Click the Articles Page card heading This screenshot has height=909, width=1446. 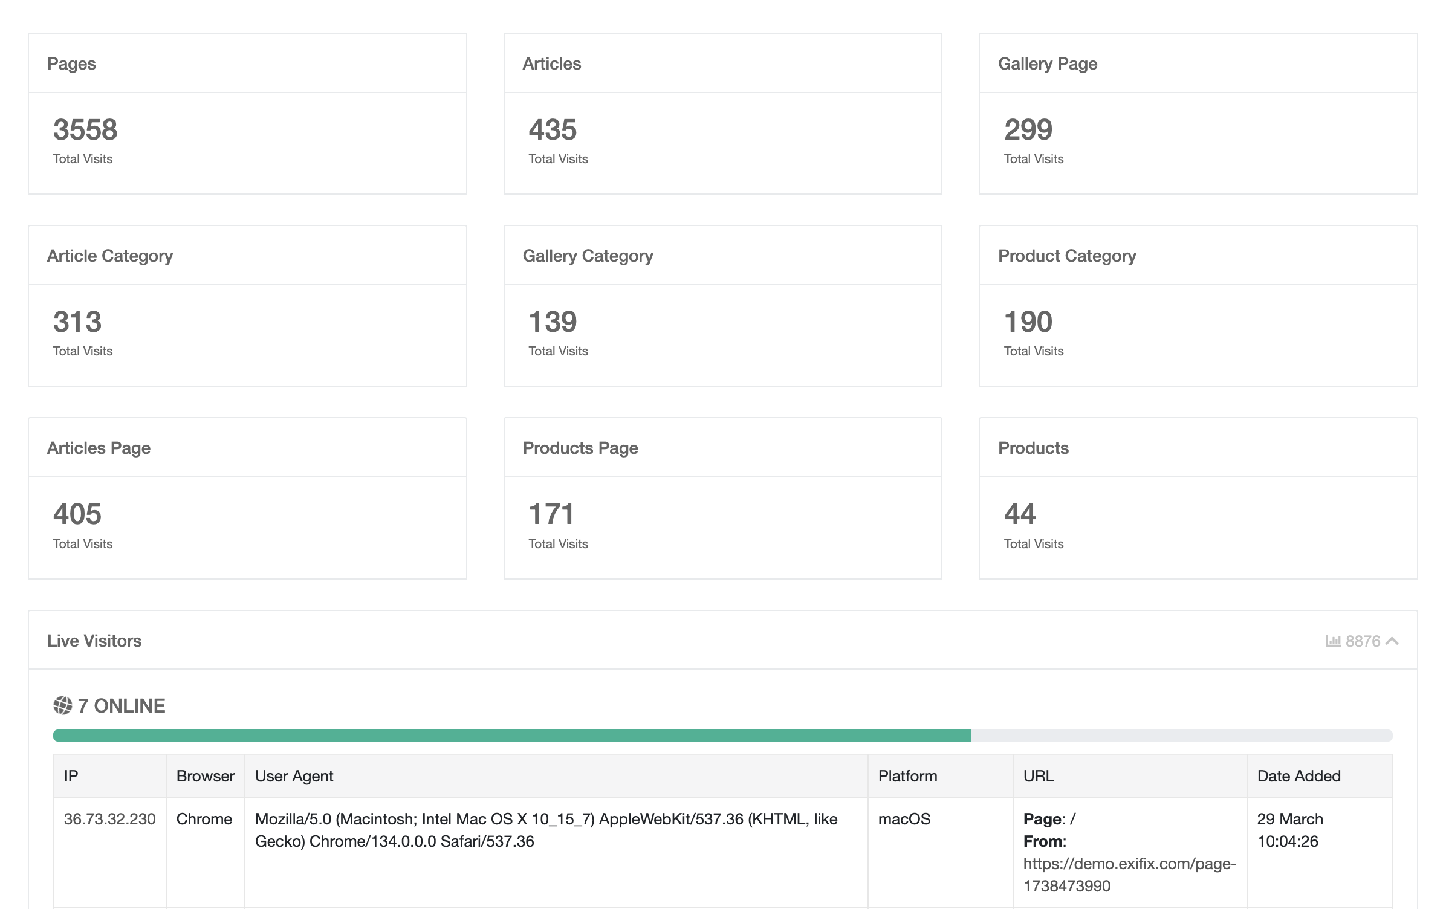pyautogui.click(x=99, y=448)
